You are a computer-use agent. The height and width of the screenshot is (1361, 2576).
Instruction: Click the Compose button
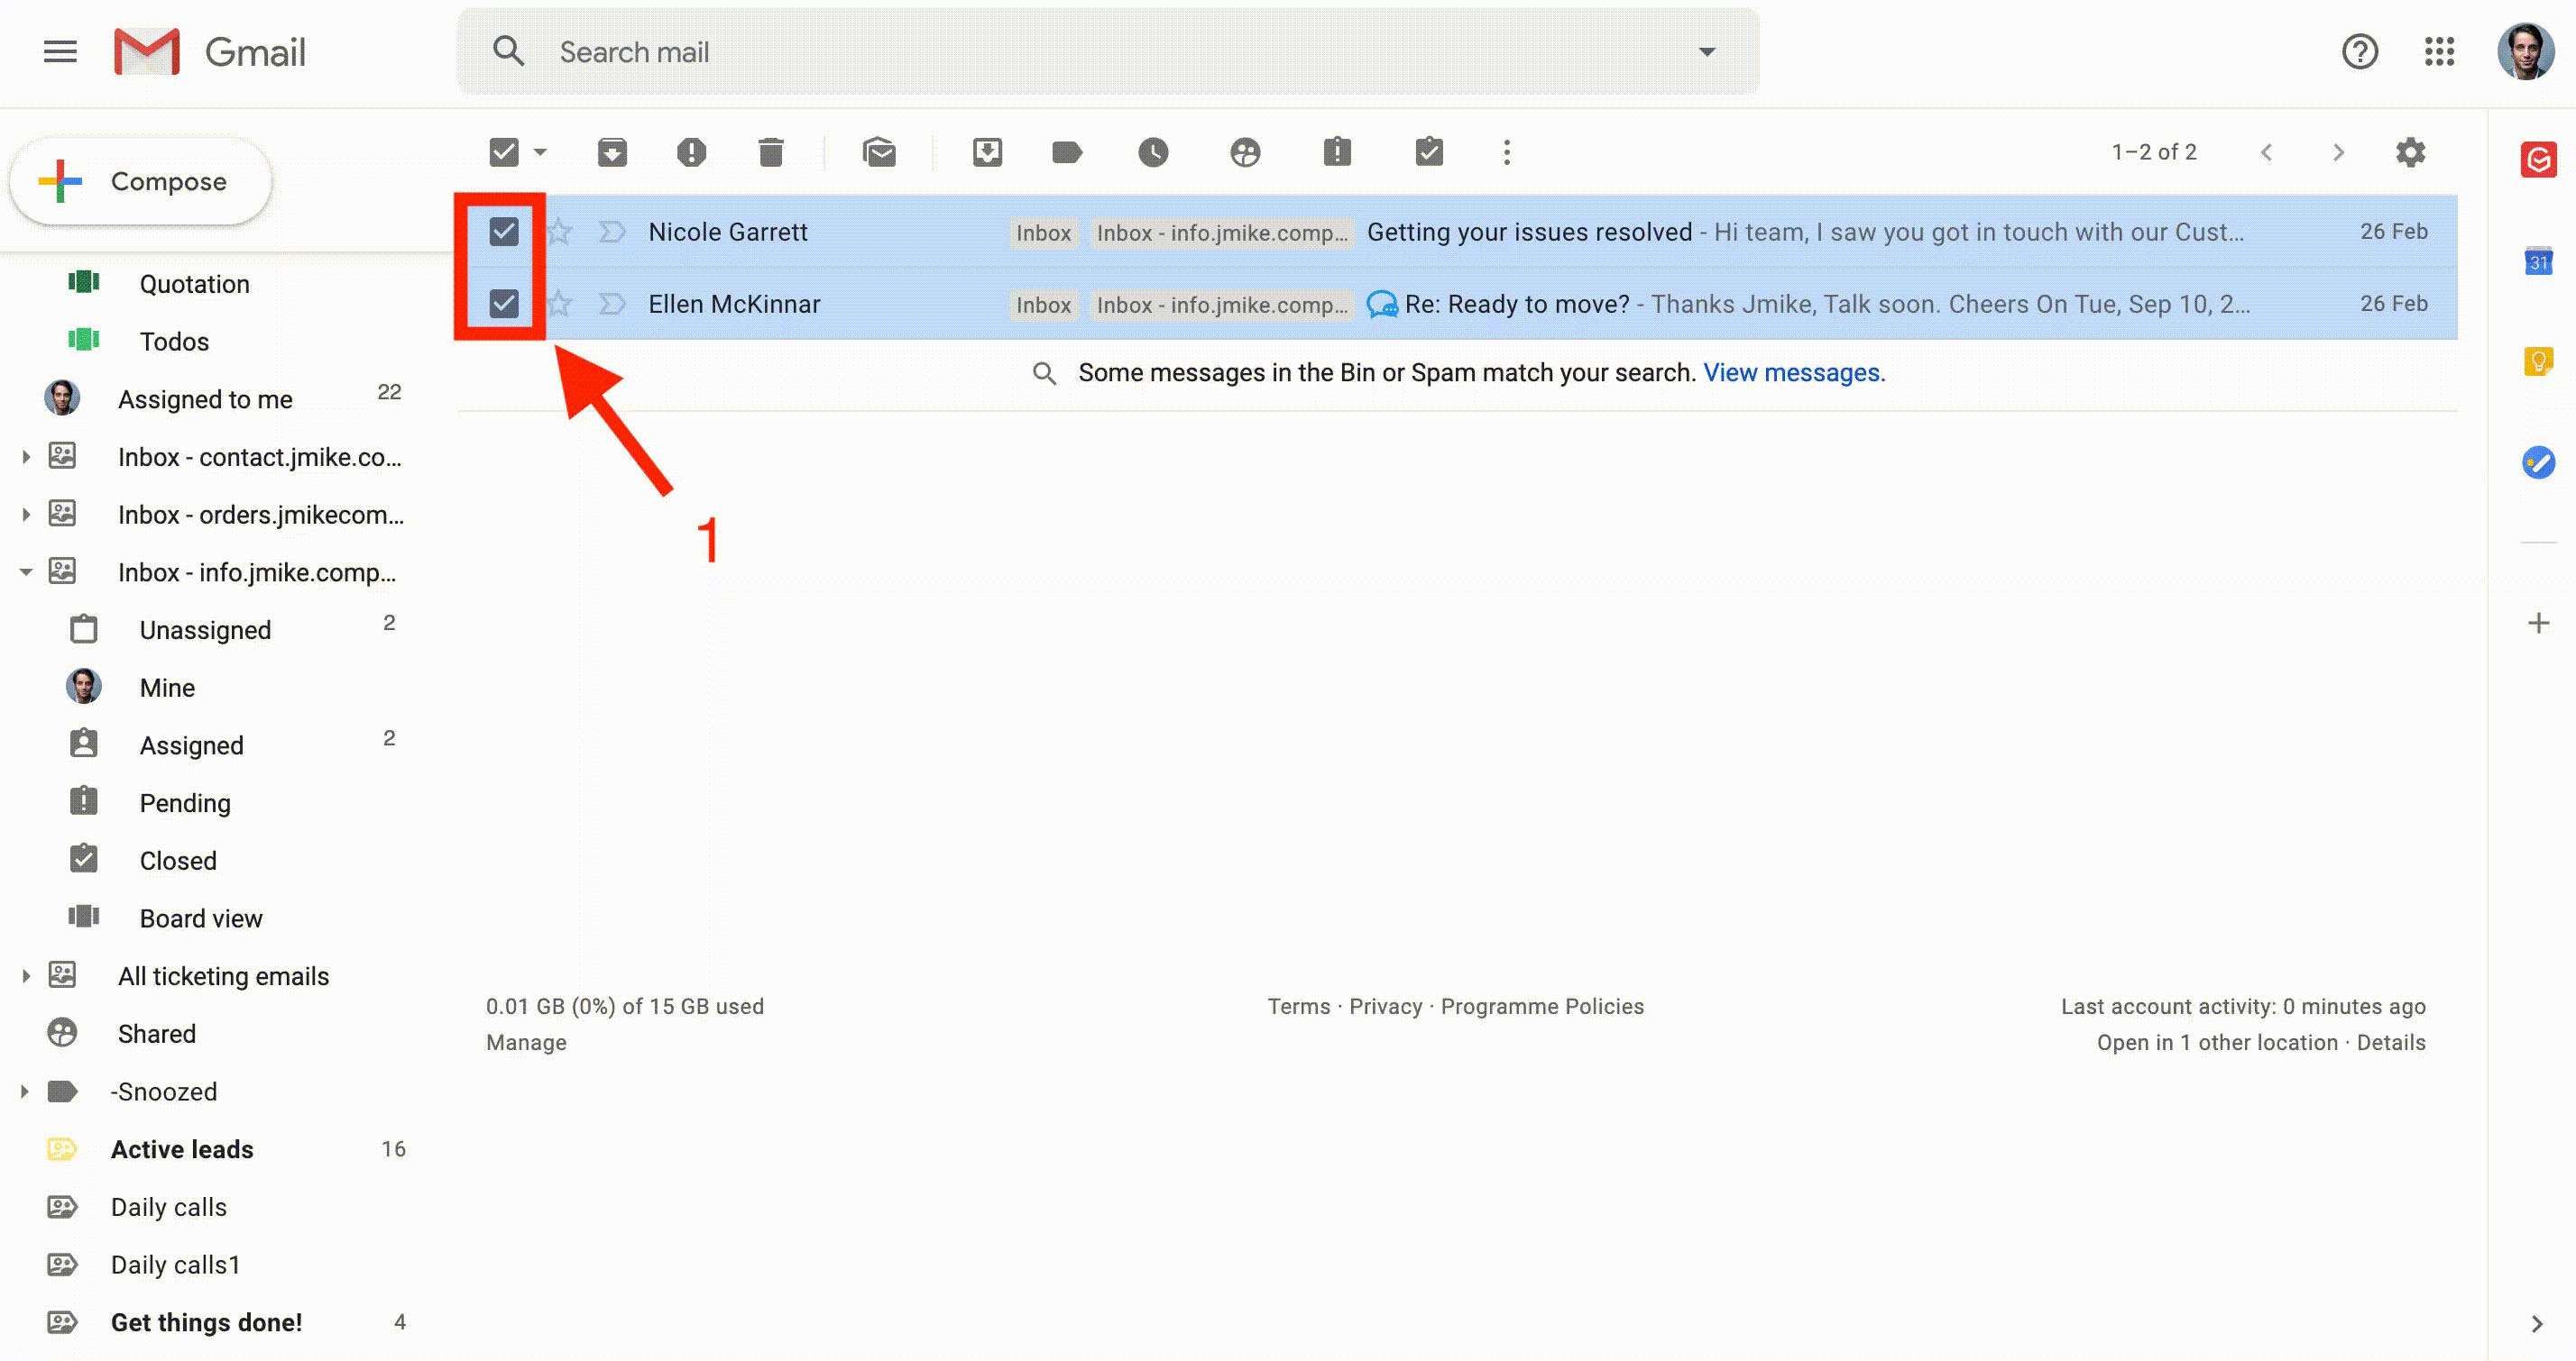(141, 182)
